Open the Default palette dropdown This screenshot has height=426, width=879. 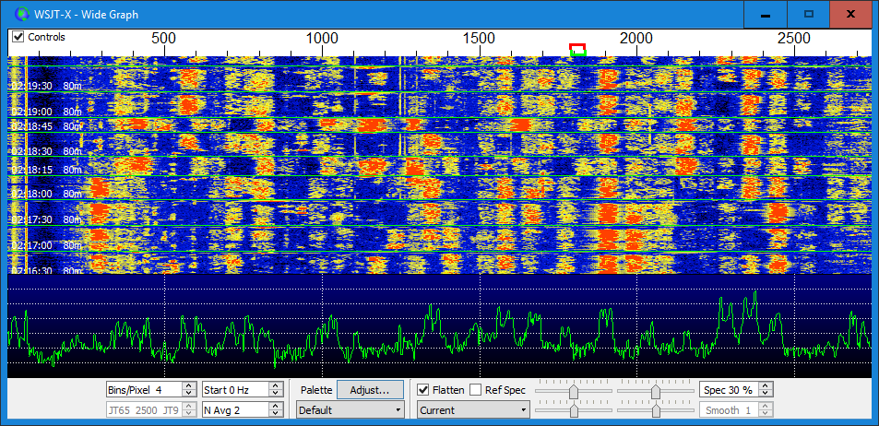point(350,410)
